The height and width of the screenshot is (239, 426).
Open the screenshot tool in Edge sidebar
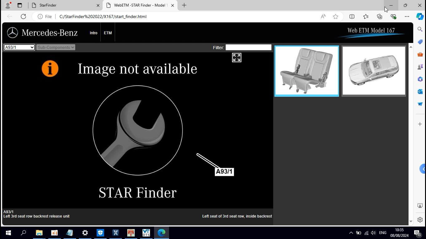420,206
